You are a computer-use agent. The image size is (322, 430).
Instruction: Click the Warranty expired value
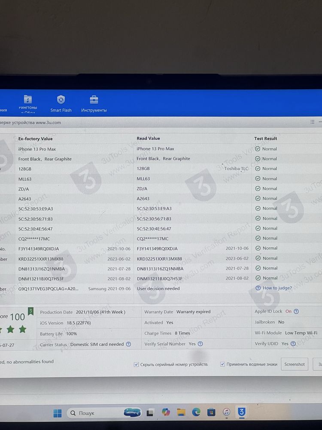coord(193,312)
